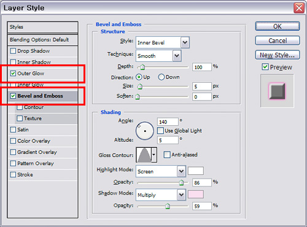Uncheck the Outer Glow checkbox
307x227 pixels.
[13, 73]
